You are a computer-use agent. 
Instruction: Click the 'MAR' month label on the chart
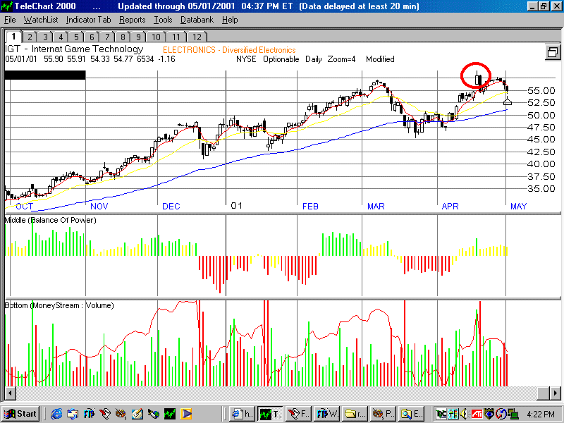pyautogui.click(x=376, y=206)
